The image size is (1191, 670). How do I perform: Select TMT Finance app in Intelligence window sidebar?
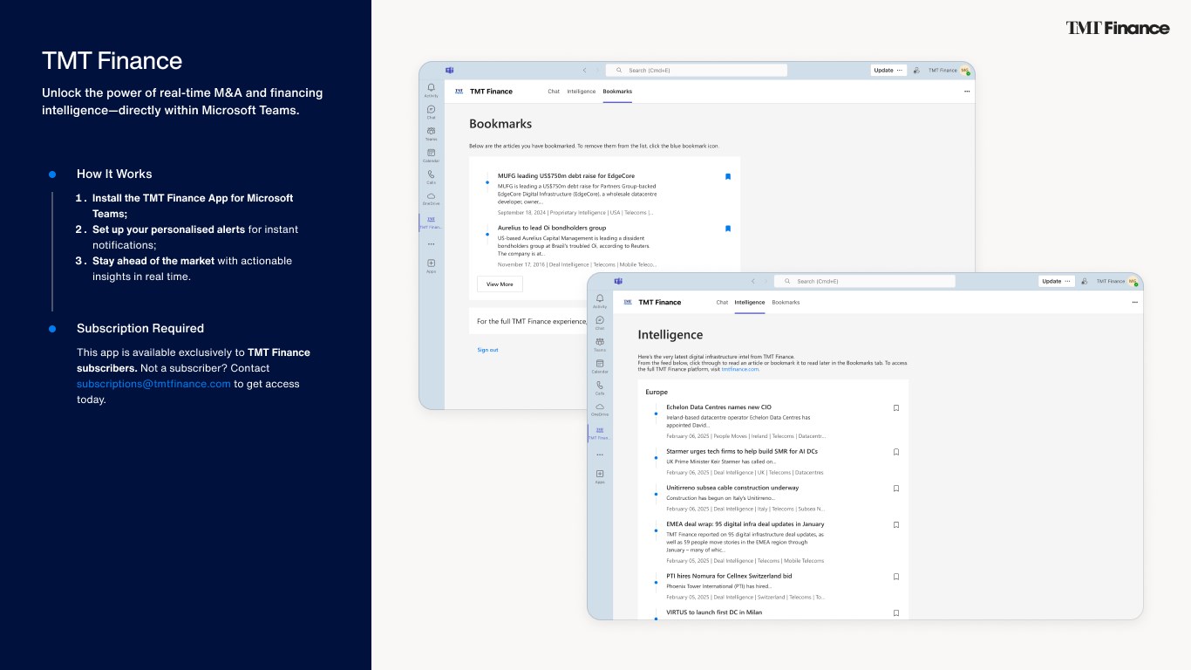(600, 433)
